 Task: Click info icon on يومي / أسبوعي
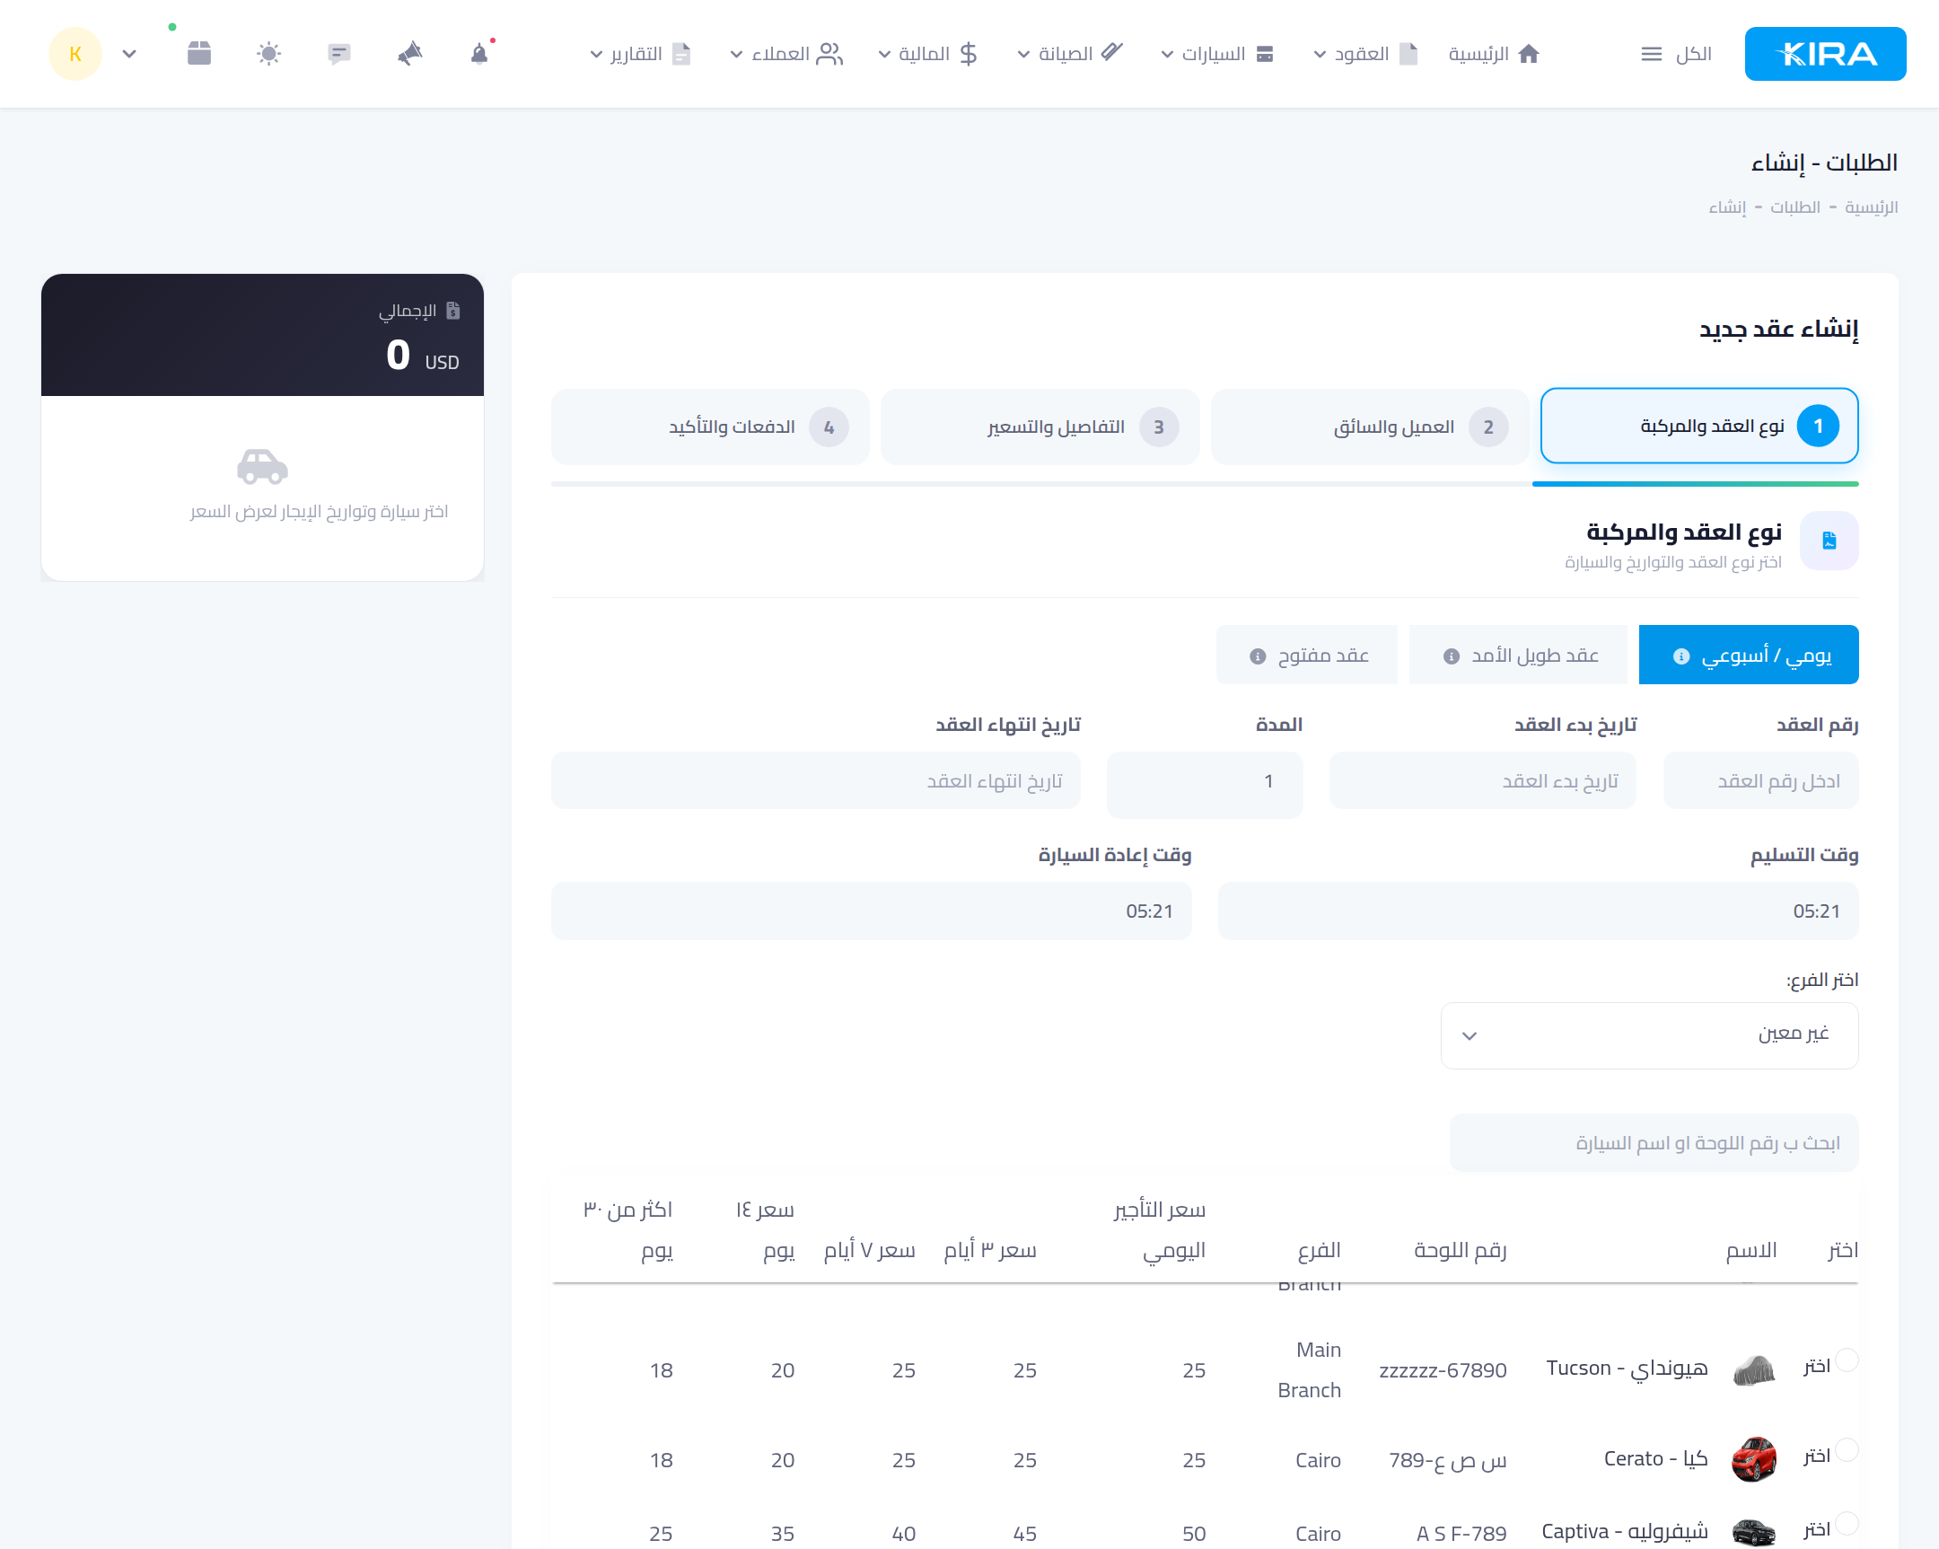click(1680, 656)
